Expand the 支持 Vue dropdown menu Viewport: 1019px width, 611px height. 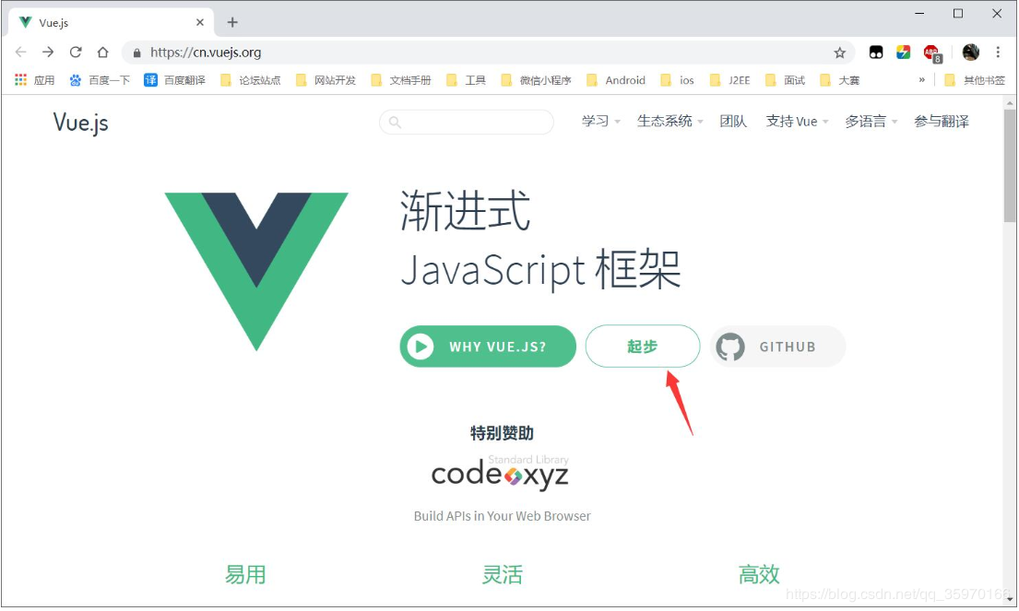point(797,121)
